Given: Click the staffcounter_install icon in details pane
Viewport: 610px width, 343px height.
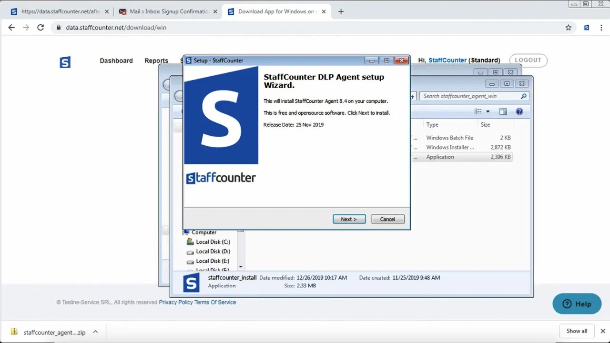Looking at the screenshot, I should pyautogui.click(x=191, y=283).
